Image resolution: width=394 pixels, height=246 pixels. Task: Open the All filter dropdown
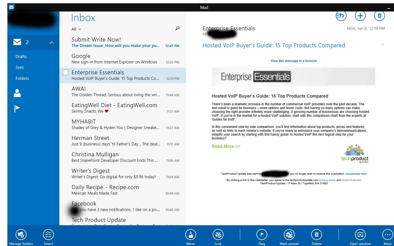[x=76, y=29]
